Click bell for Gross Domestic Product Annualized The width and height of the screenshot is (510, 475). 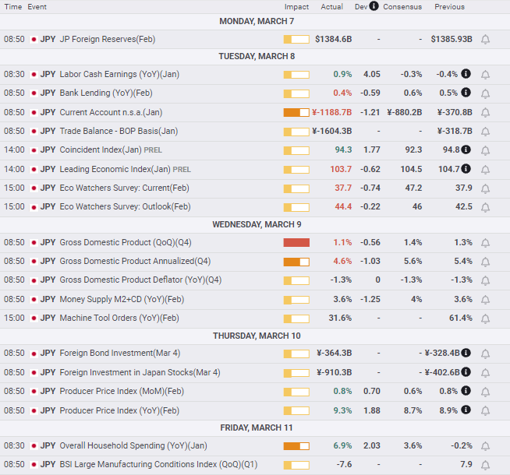pyautogui.click(x=485, y=262)
